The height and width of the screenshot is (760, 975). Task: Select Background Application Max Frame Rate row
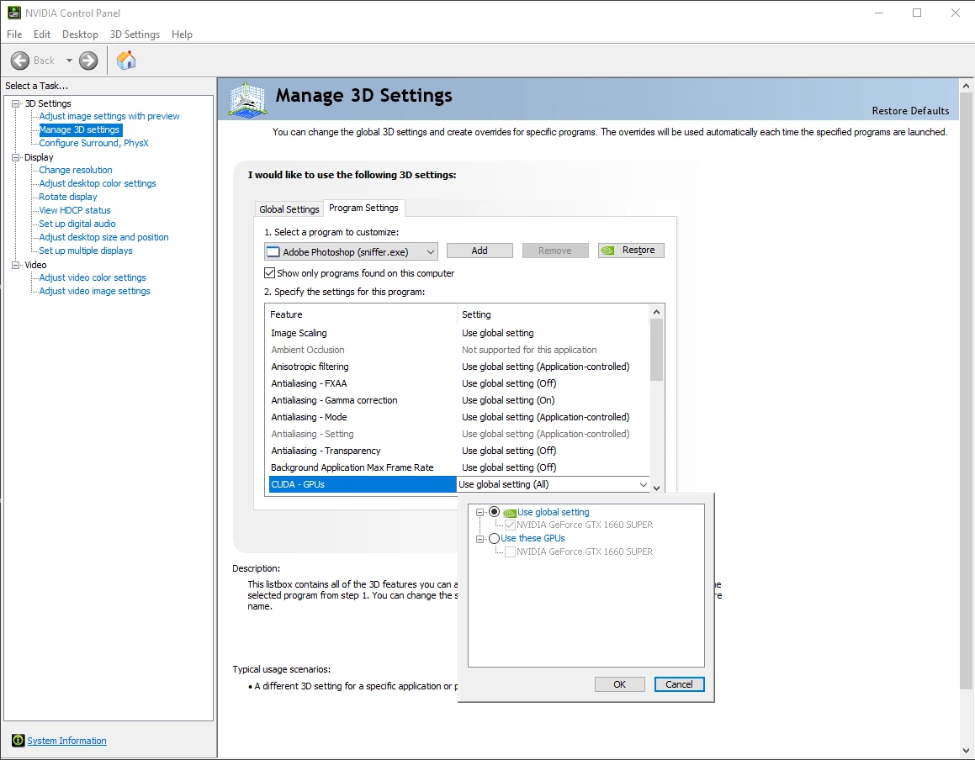(x=458, y=467)
